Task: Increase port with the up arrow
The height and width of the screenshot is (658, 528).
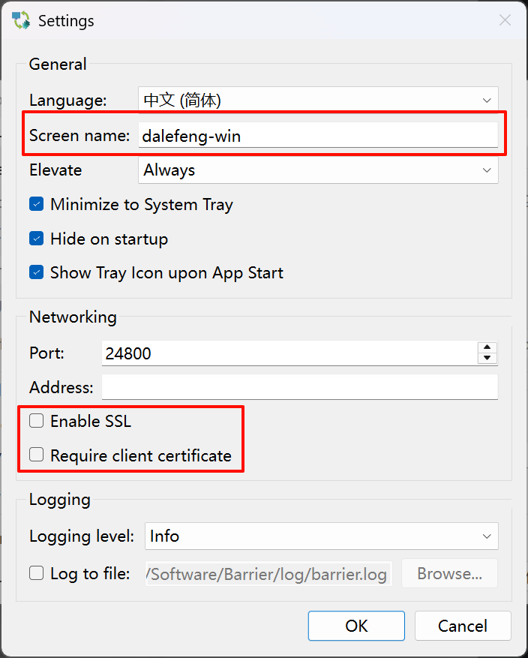Action: coord(487,347)
